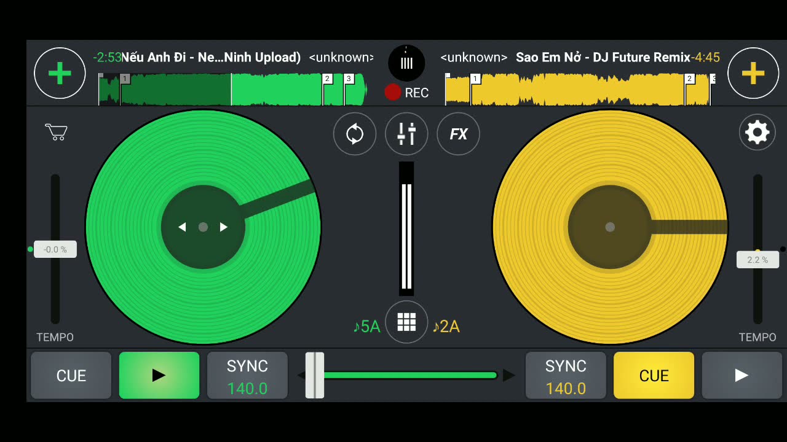Click the right tempo slider handle at 2.2 %
The width and height of the screenshot is (787, 442).
tap(757, 260)
